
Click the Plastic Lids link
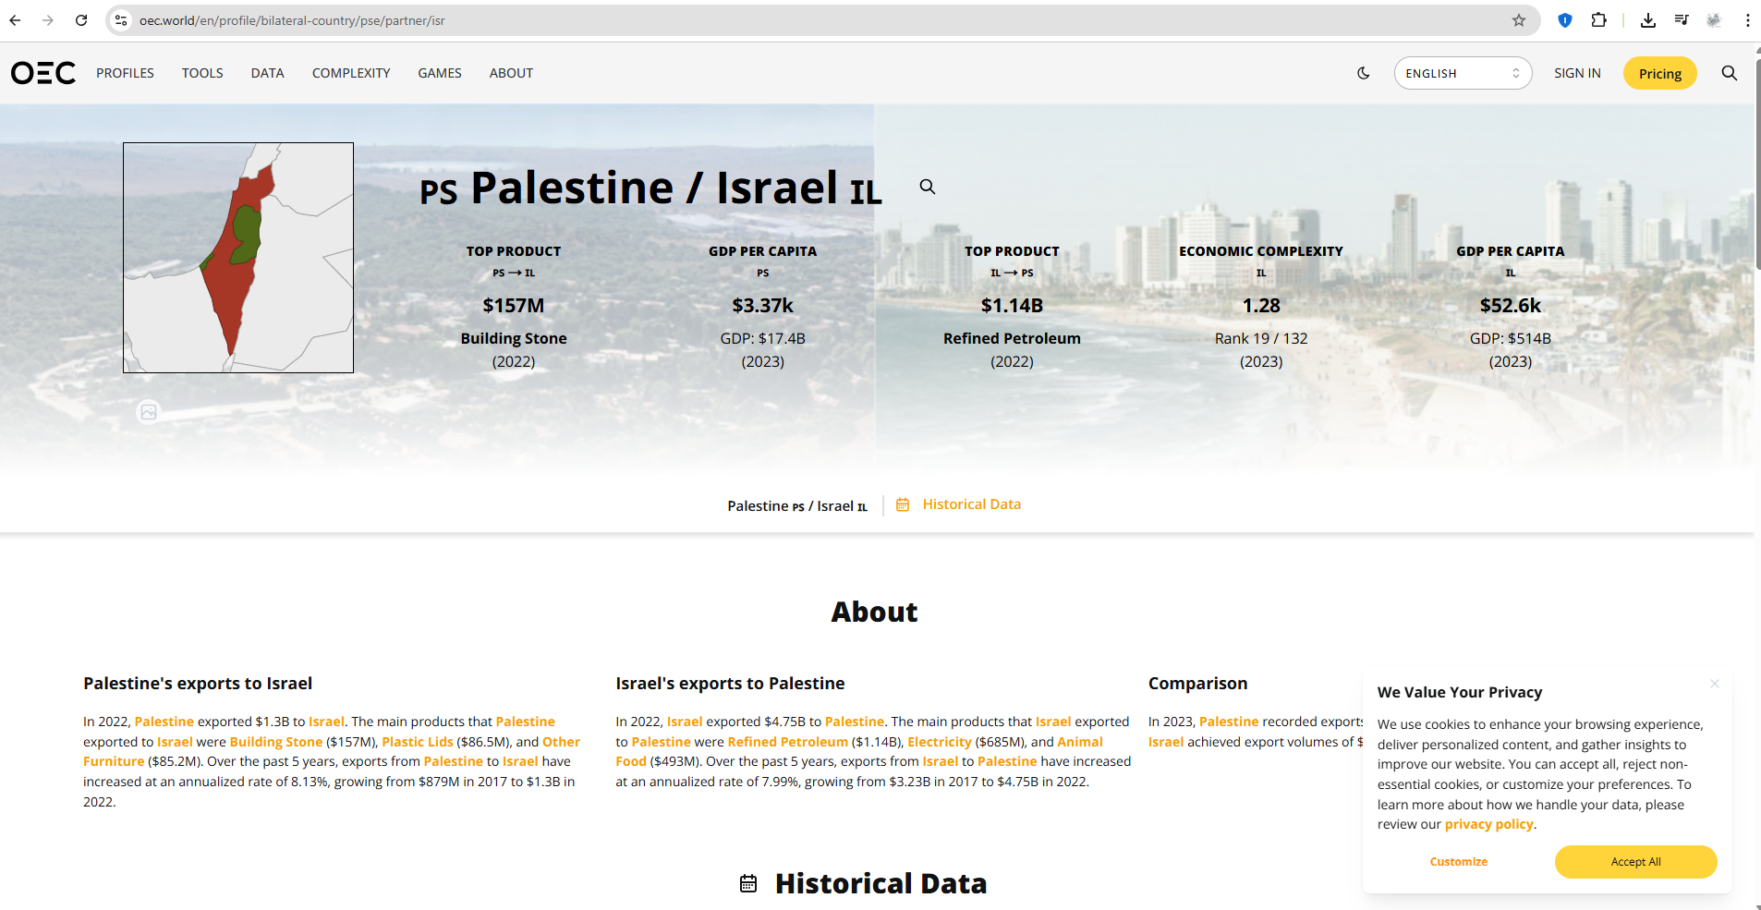coord(418,742)
